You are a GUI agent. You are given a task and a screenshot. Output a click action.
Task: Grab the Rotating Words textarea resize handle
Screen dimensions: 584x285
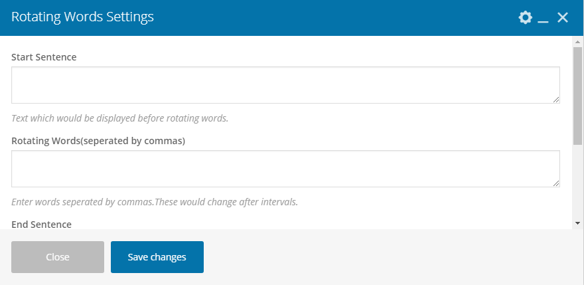tap(556, 183)
